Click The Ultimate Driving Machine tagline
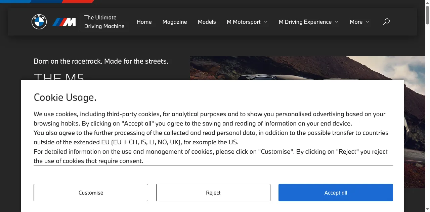Viewport: 430px width, 212px height. coord(104,22)
